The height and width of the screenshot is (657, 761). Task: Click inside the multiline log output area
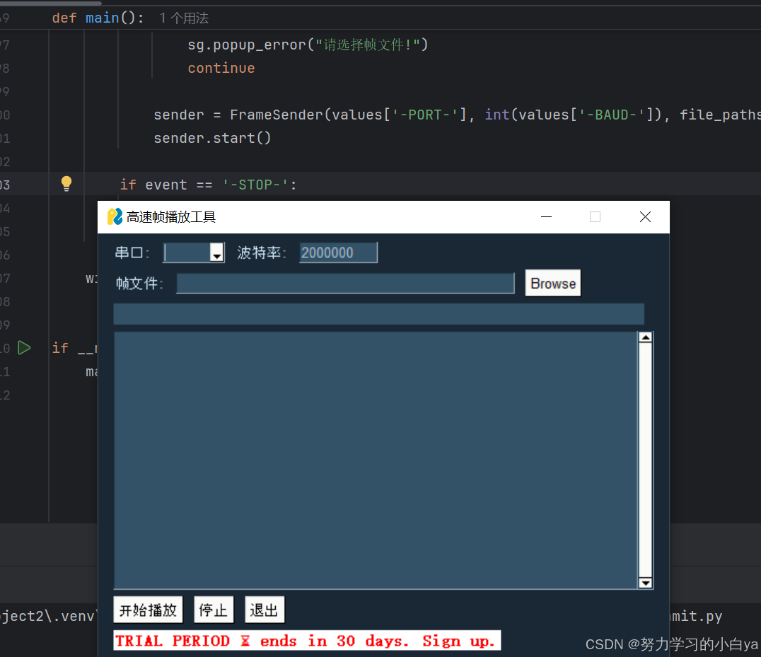(375, 460)
